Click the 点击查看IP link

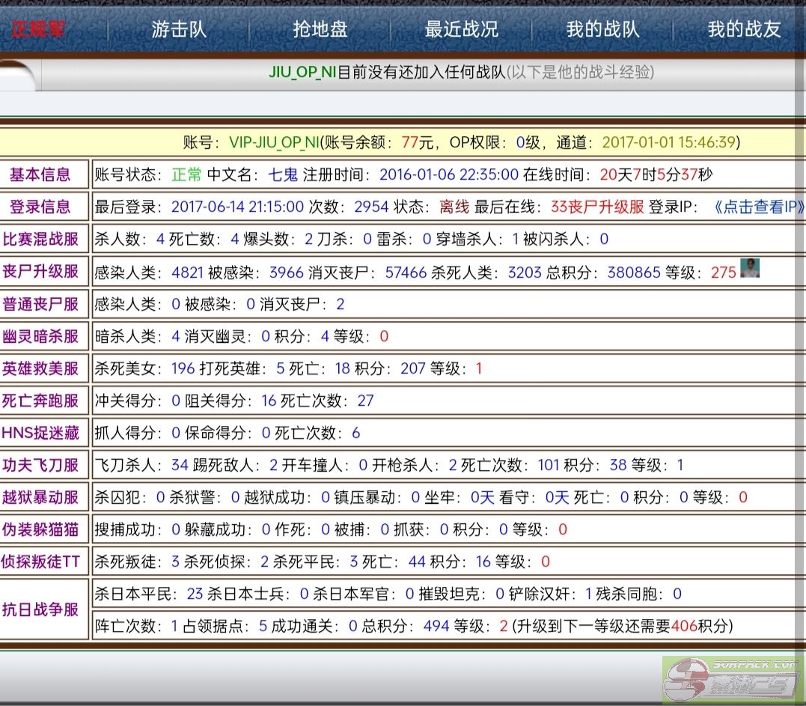click(759, 207)
